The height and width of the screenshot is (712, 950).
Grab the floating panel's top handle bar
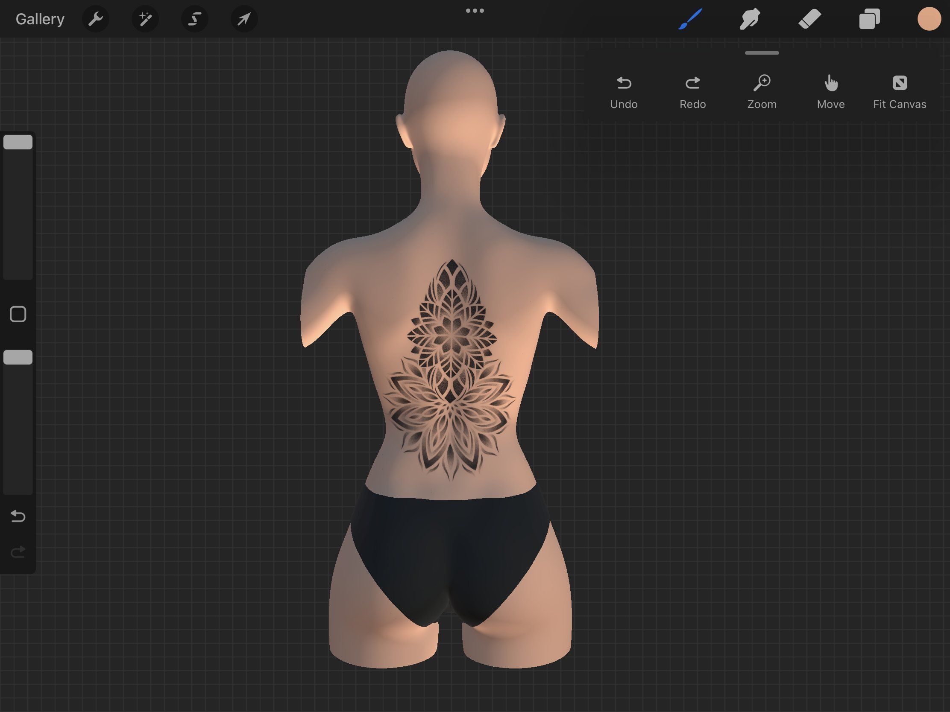[762, 53]
